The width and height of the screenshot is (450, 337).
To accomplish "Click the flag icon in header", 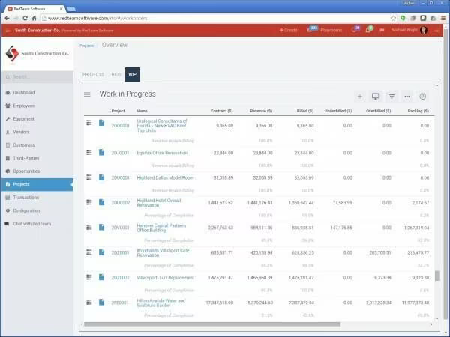I will coord(382,30).
